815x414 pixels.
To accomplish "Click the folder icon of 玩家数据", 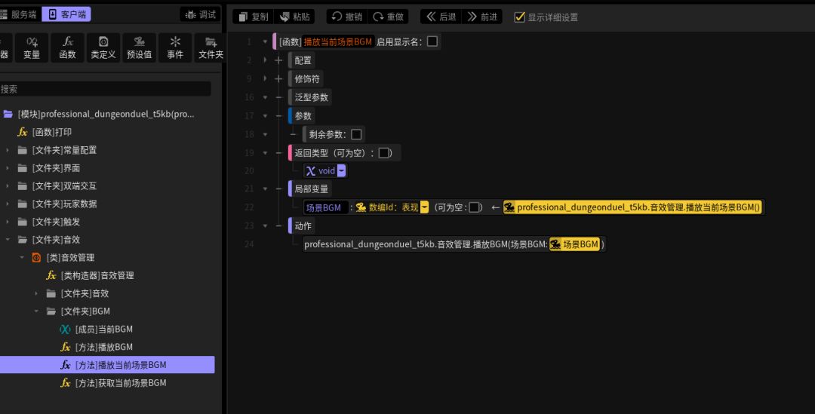I will pos(23,204).
